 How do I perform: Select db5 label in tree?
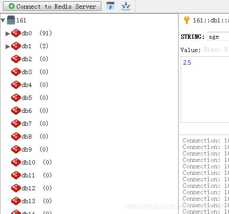click(x=27, y=98)
